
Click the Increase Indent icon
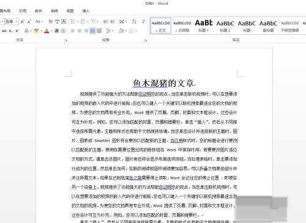coord(113,21)
